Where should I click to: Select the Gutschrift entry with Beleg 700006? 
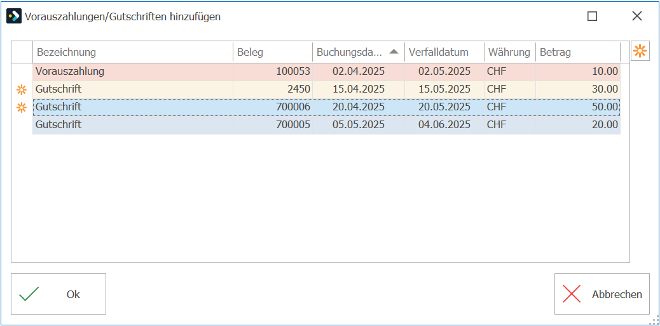click(326, 108)
